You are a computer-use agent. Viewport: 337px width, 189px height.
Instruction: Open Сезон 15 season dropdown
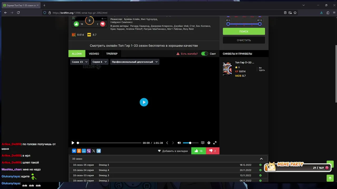[80, 62]
